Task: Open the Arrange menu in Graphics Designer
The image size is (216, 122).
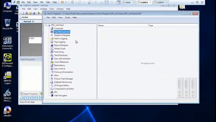Action: pos(44,9)
